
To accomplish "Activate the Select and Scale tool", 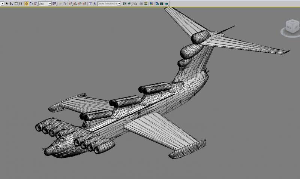I will (x=36, y=4).
